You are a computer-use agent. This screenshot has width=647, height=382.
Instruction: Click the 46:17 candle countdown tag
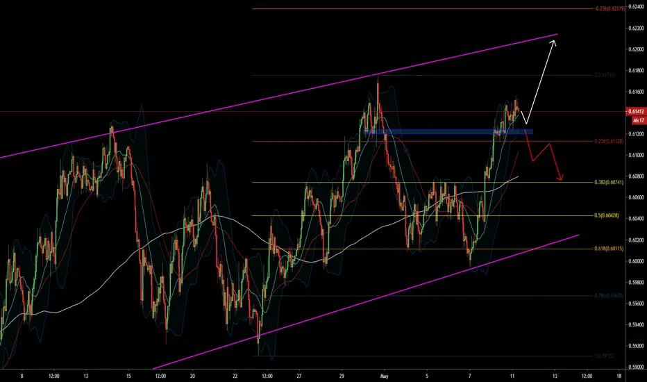[639, 121]
